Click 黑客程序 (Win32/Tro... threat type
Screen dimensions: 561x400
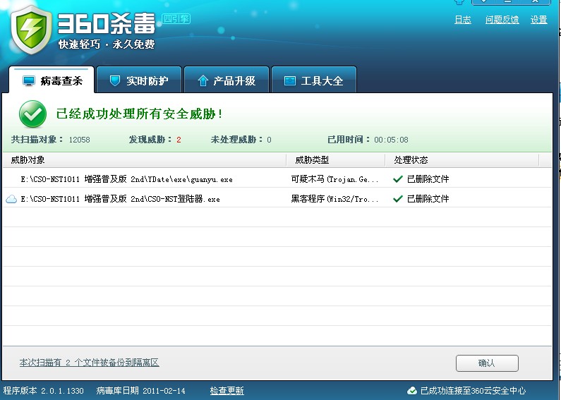click(334, 199)
